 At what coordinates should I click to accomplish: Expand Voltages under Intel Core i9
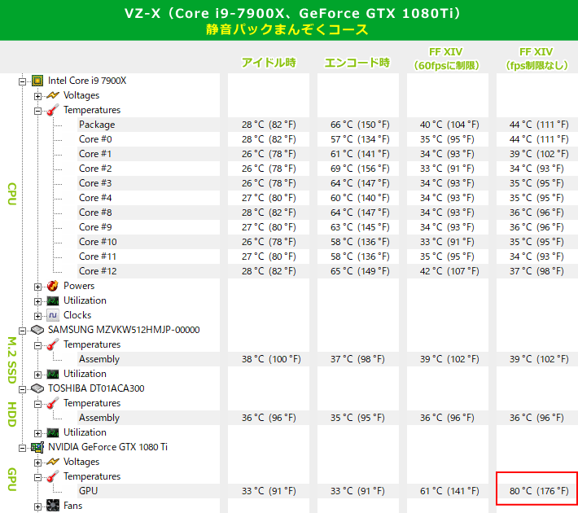37,96
